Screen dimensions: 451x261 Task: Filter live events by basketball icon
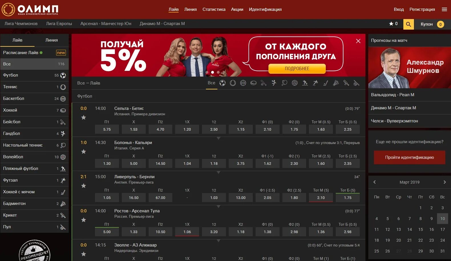[x=243, y=83]
